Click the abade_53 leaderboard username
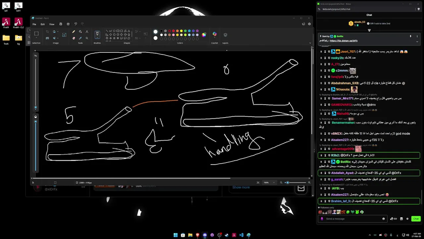The height and width of the screenshot is (239, 424). (359, 22)
